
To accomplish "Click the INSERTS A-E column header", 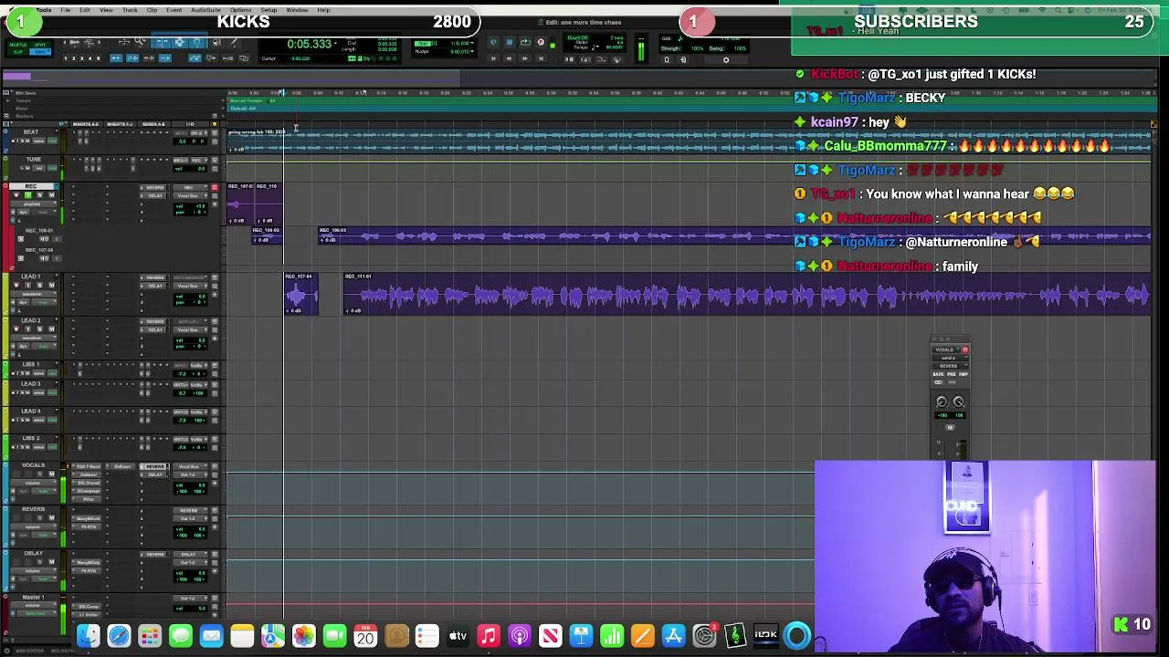I will tap(85, 124).
